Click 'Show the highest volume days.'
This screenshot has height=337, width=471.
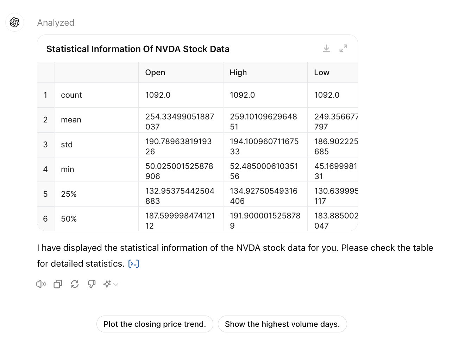coord(282,324)
